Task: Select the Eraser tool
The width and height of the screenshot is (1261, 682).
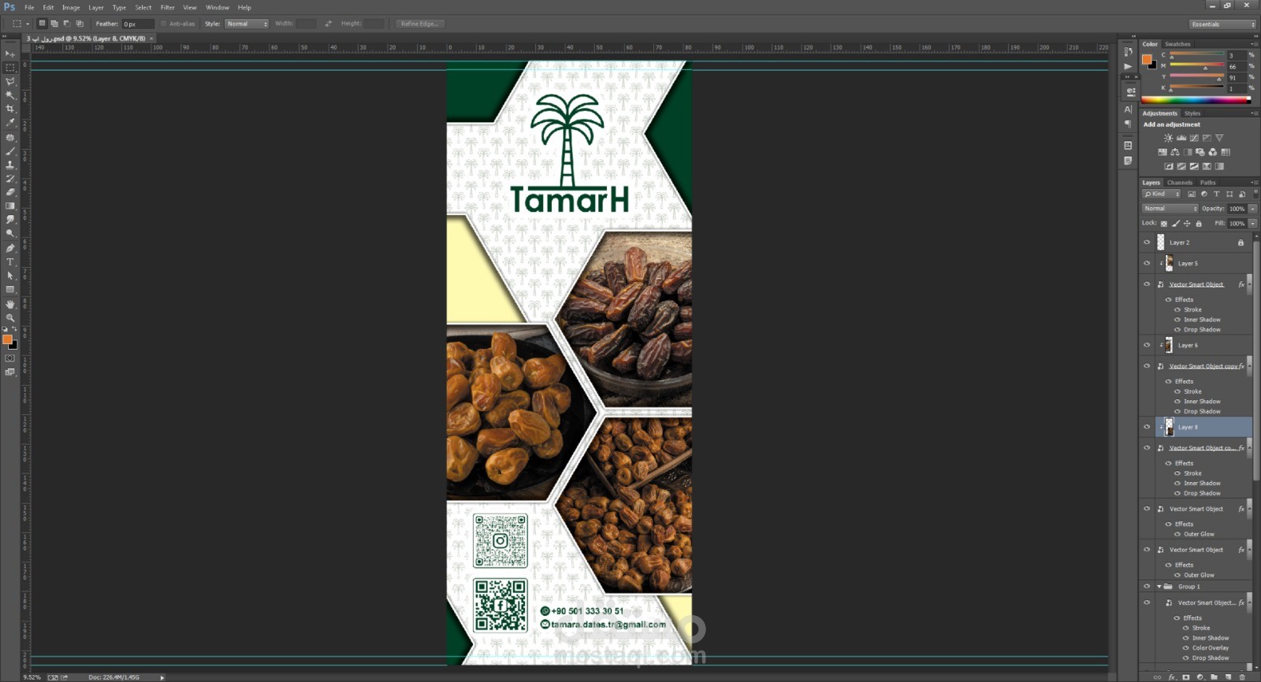Action: pos(10,192)
